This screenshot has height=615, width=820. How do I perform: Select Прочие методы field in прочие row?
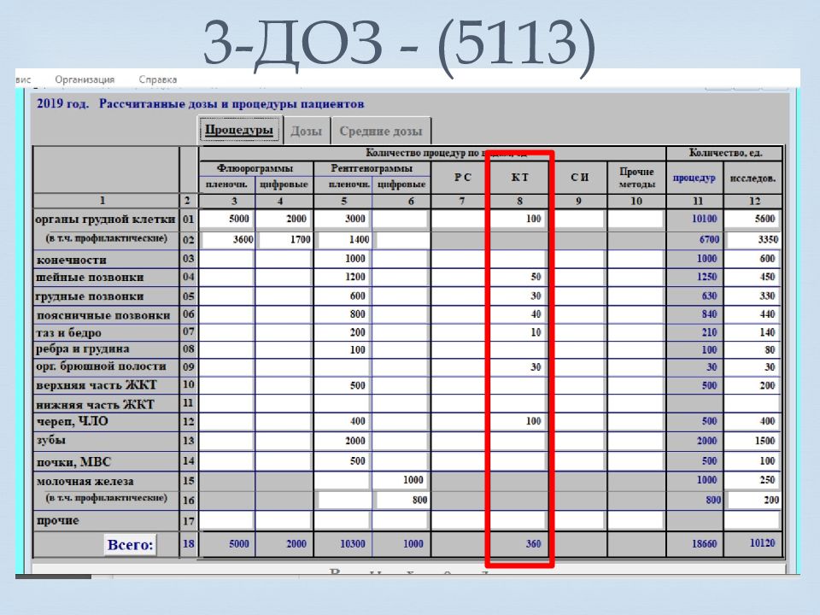[x=636, y=520]
